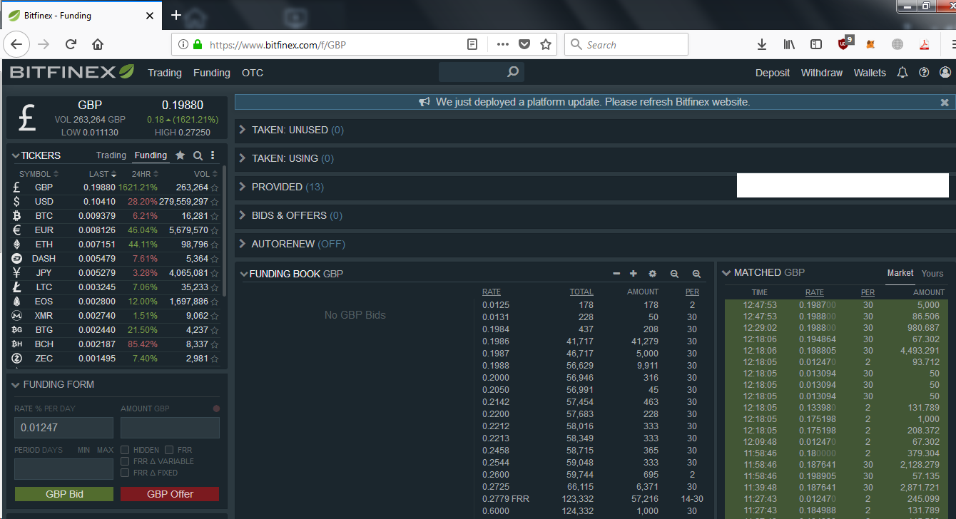Open the notifications bell
The image size is (956, 519).
point(902,73)
